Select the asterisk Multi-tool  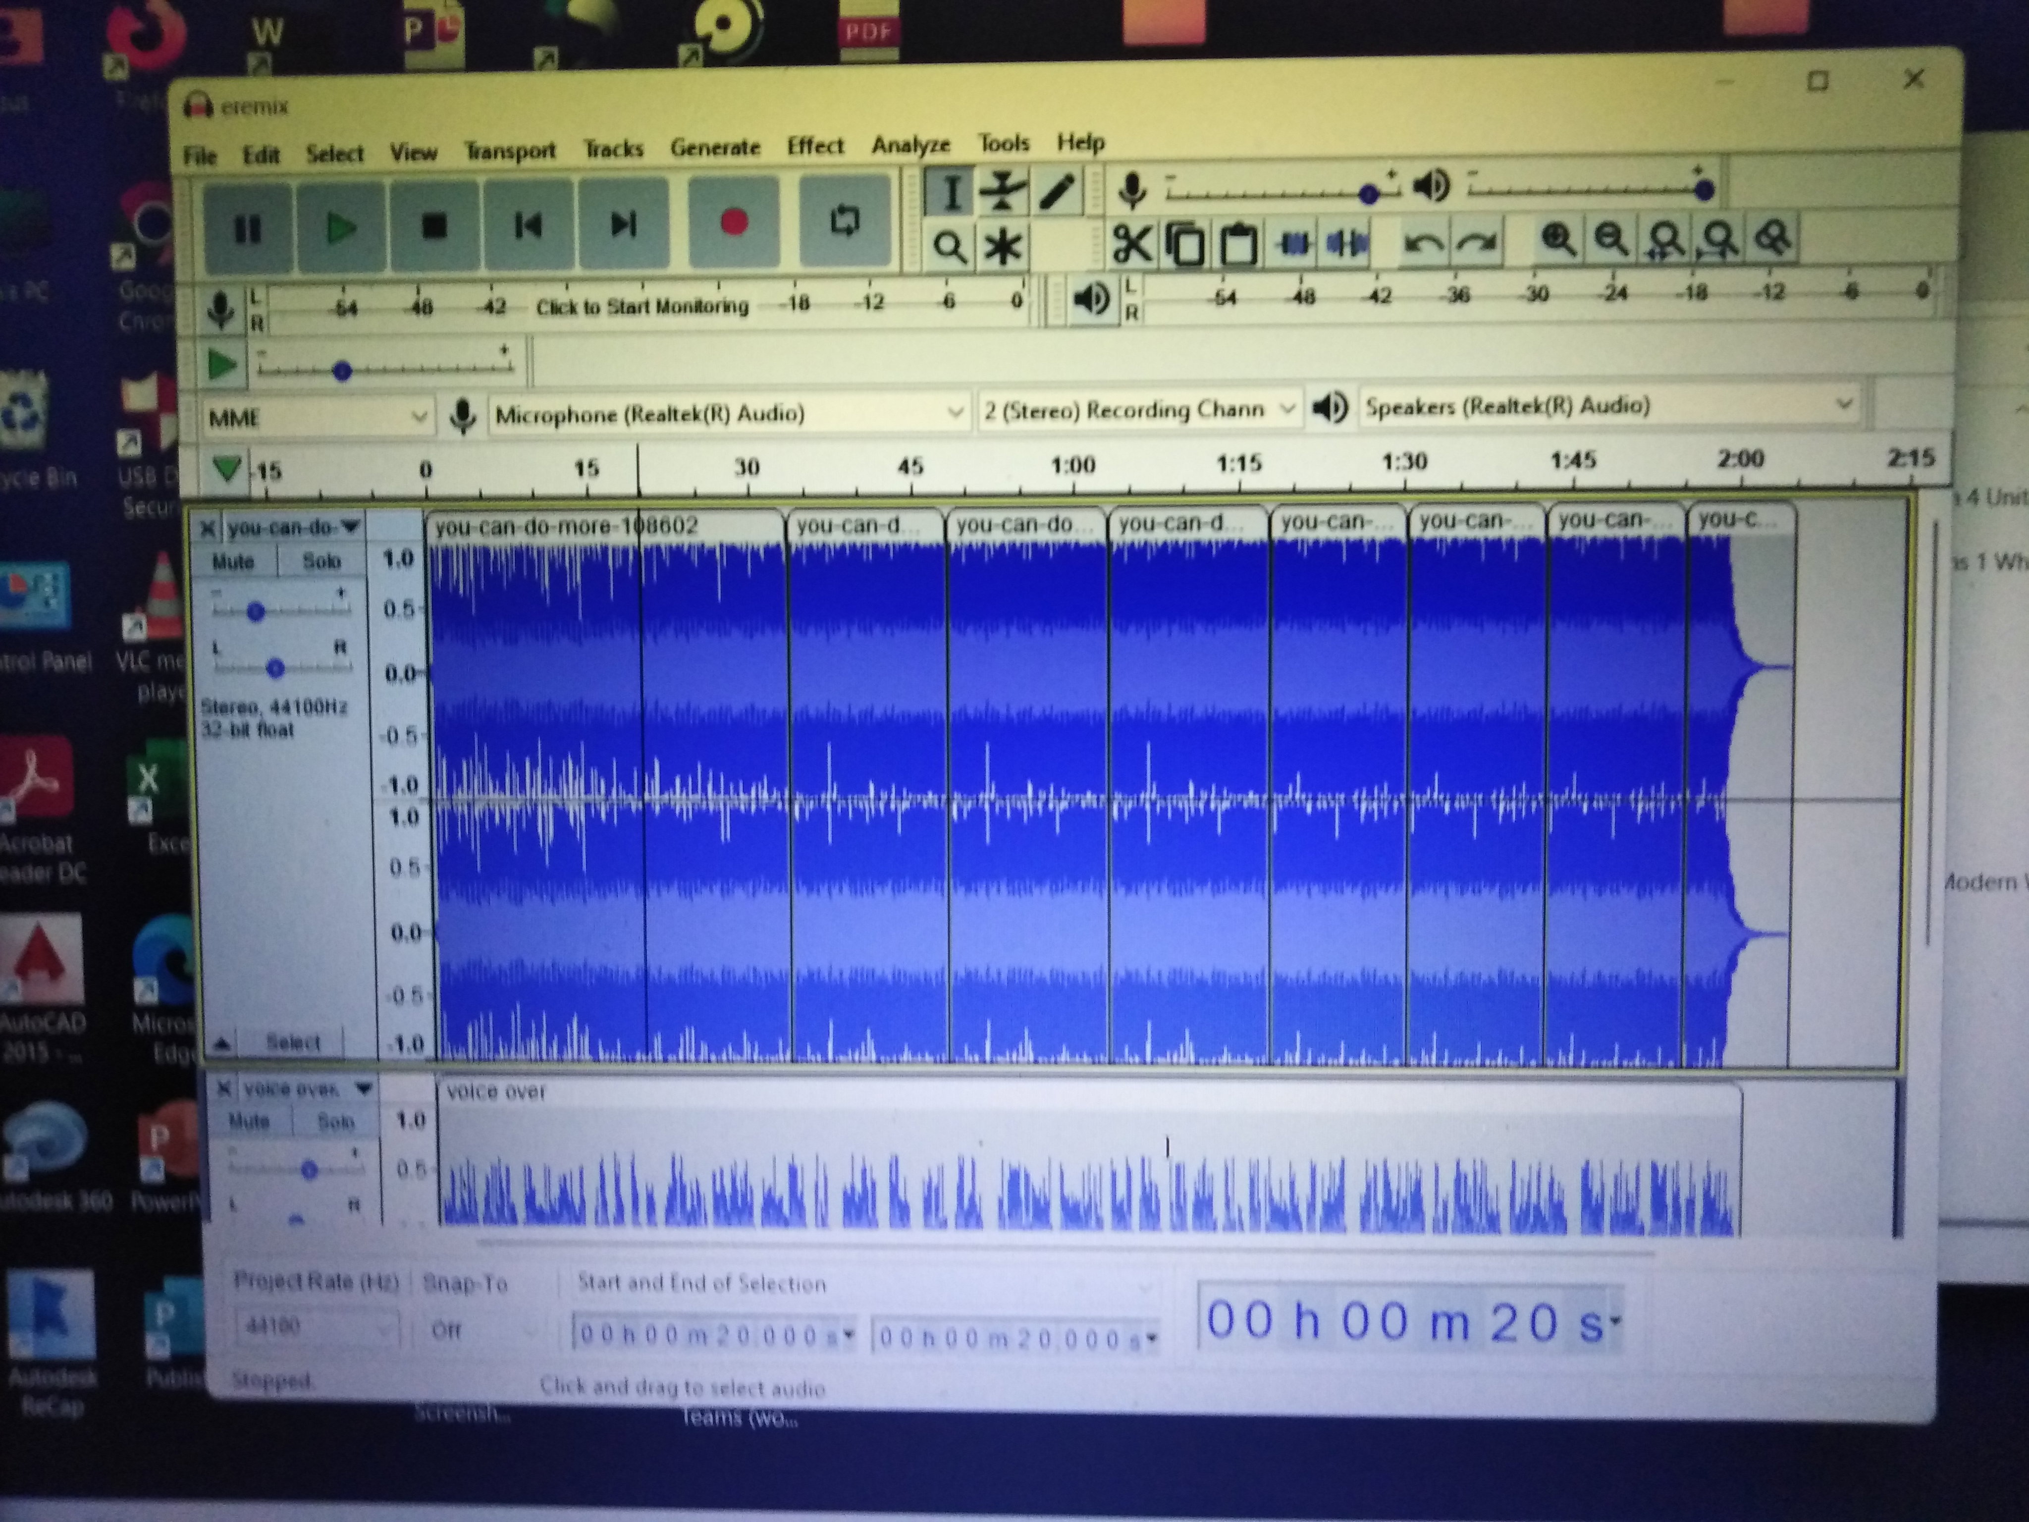click(1003, 247)
